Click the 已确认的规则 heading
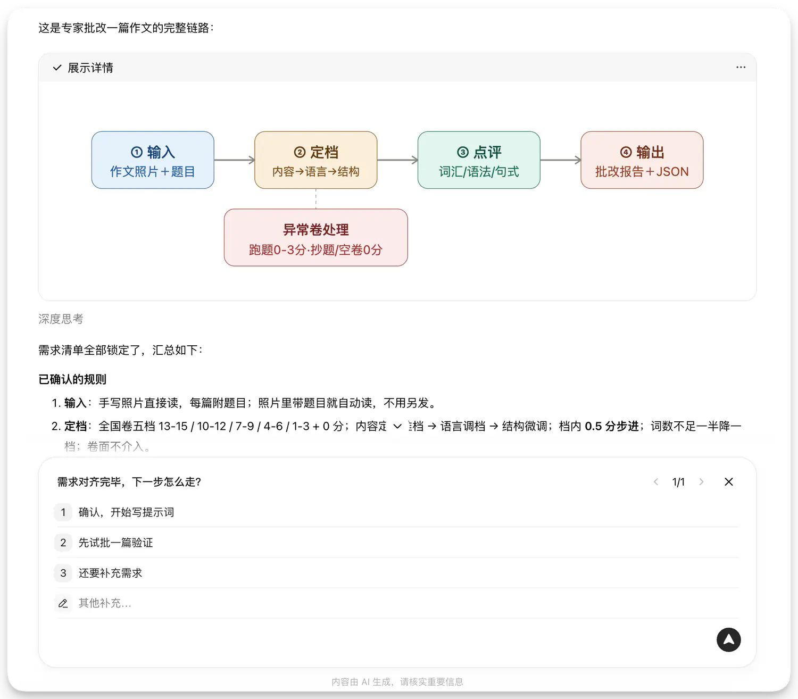 pos(72,379)
